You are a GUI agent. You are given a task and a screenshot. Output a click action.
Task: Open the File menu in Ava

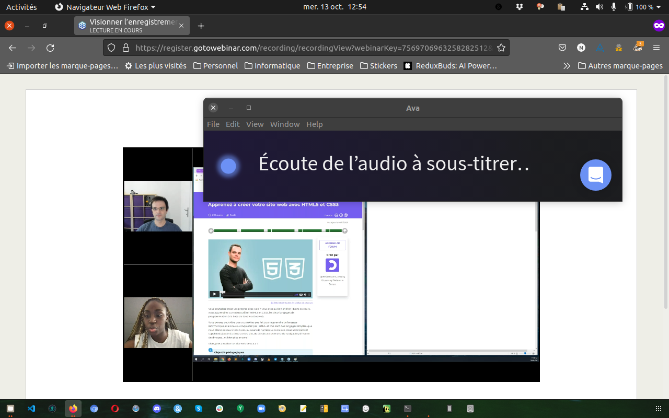tap(213, 124)
